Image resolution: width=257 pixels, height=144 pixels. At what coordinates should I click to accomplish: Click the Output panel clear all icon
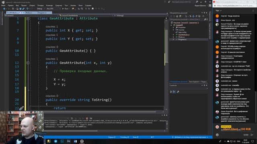87,118
